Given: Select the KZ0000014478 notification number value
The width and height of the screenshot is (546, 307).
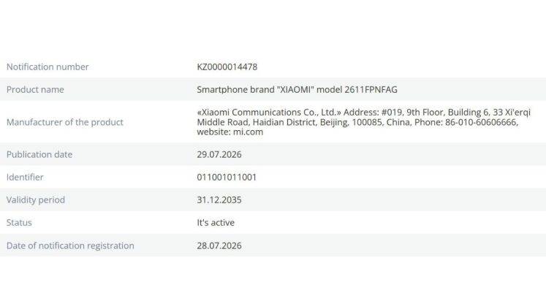Looking at the screenshot, I should (227, 67).
